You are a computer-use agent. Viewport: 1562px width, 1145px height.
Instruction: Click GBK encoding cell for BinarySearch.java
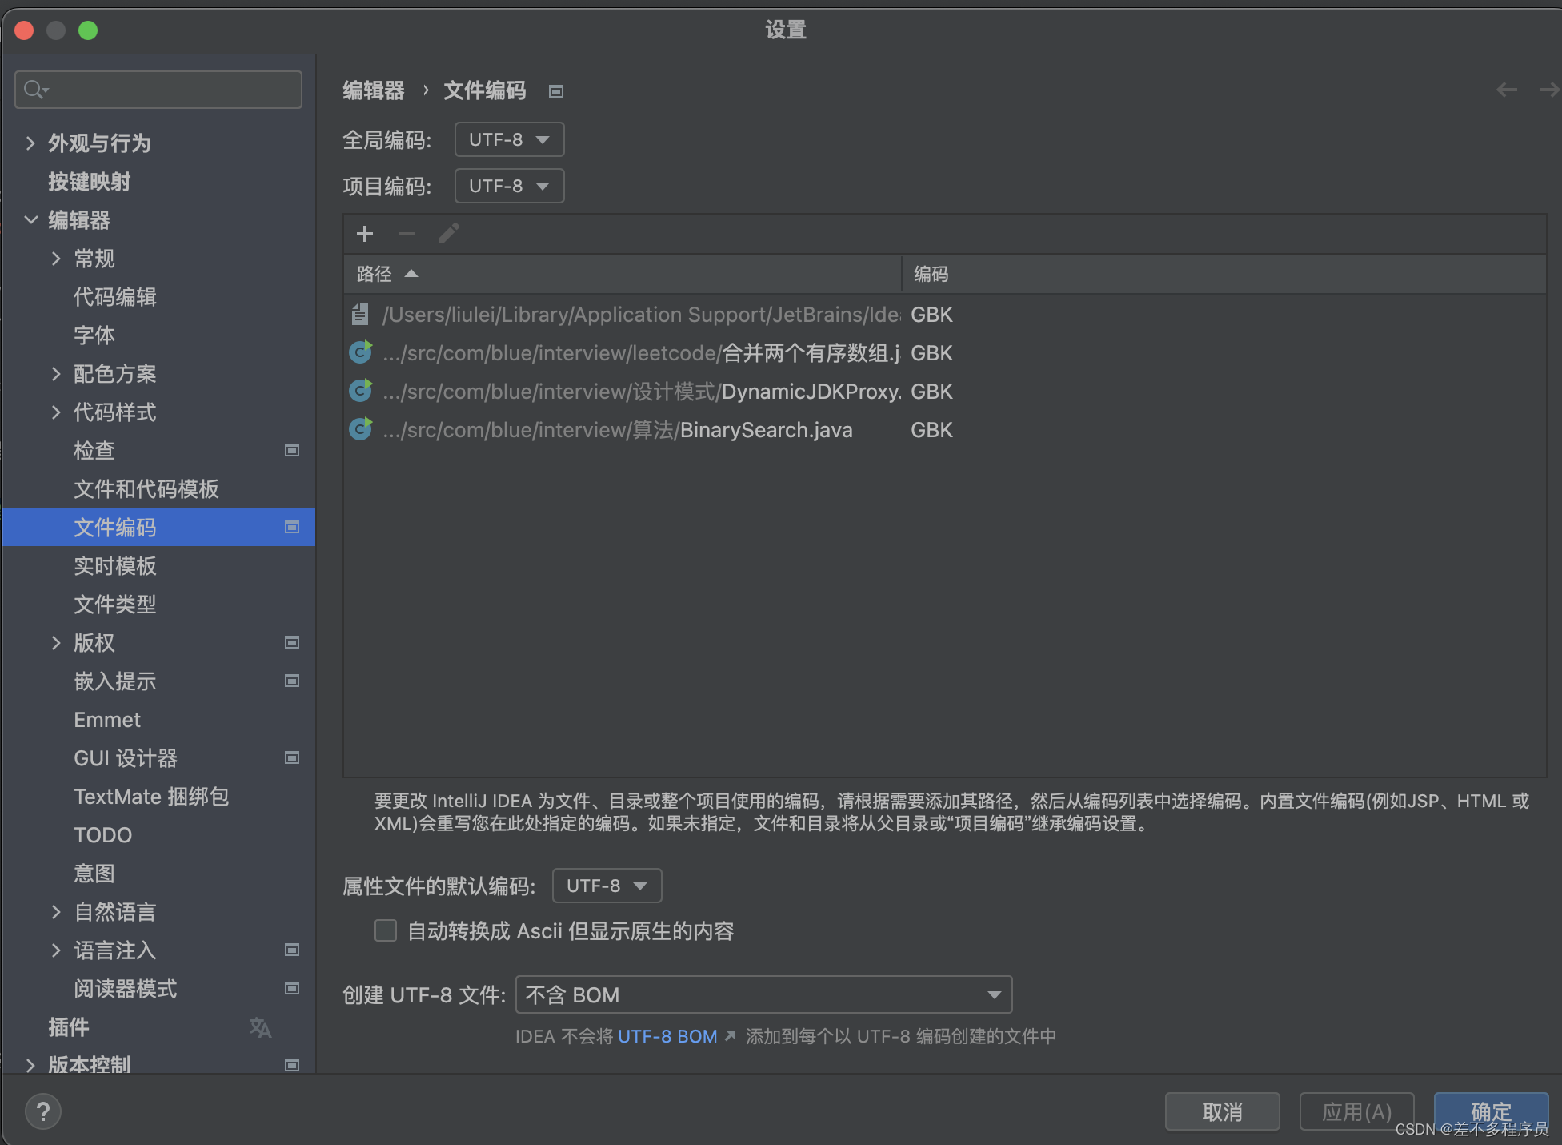click(x=931, y=430)
